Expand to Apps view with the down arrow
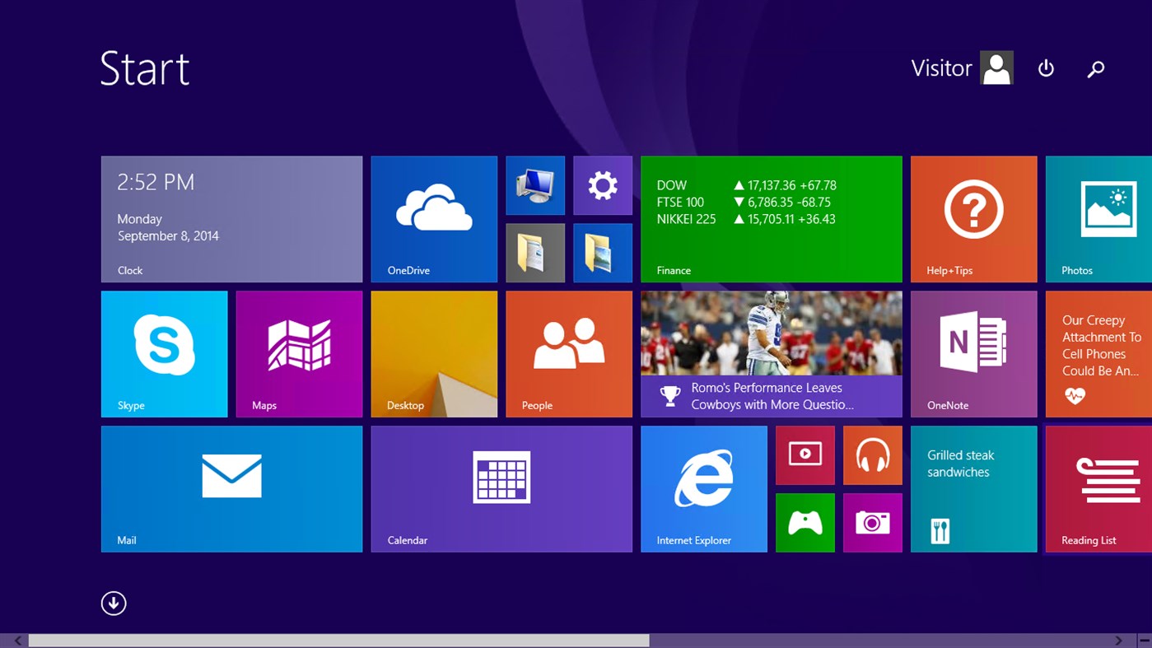Screen dimensions: 1152x648 pyautogui.click(x=114, y=603)
